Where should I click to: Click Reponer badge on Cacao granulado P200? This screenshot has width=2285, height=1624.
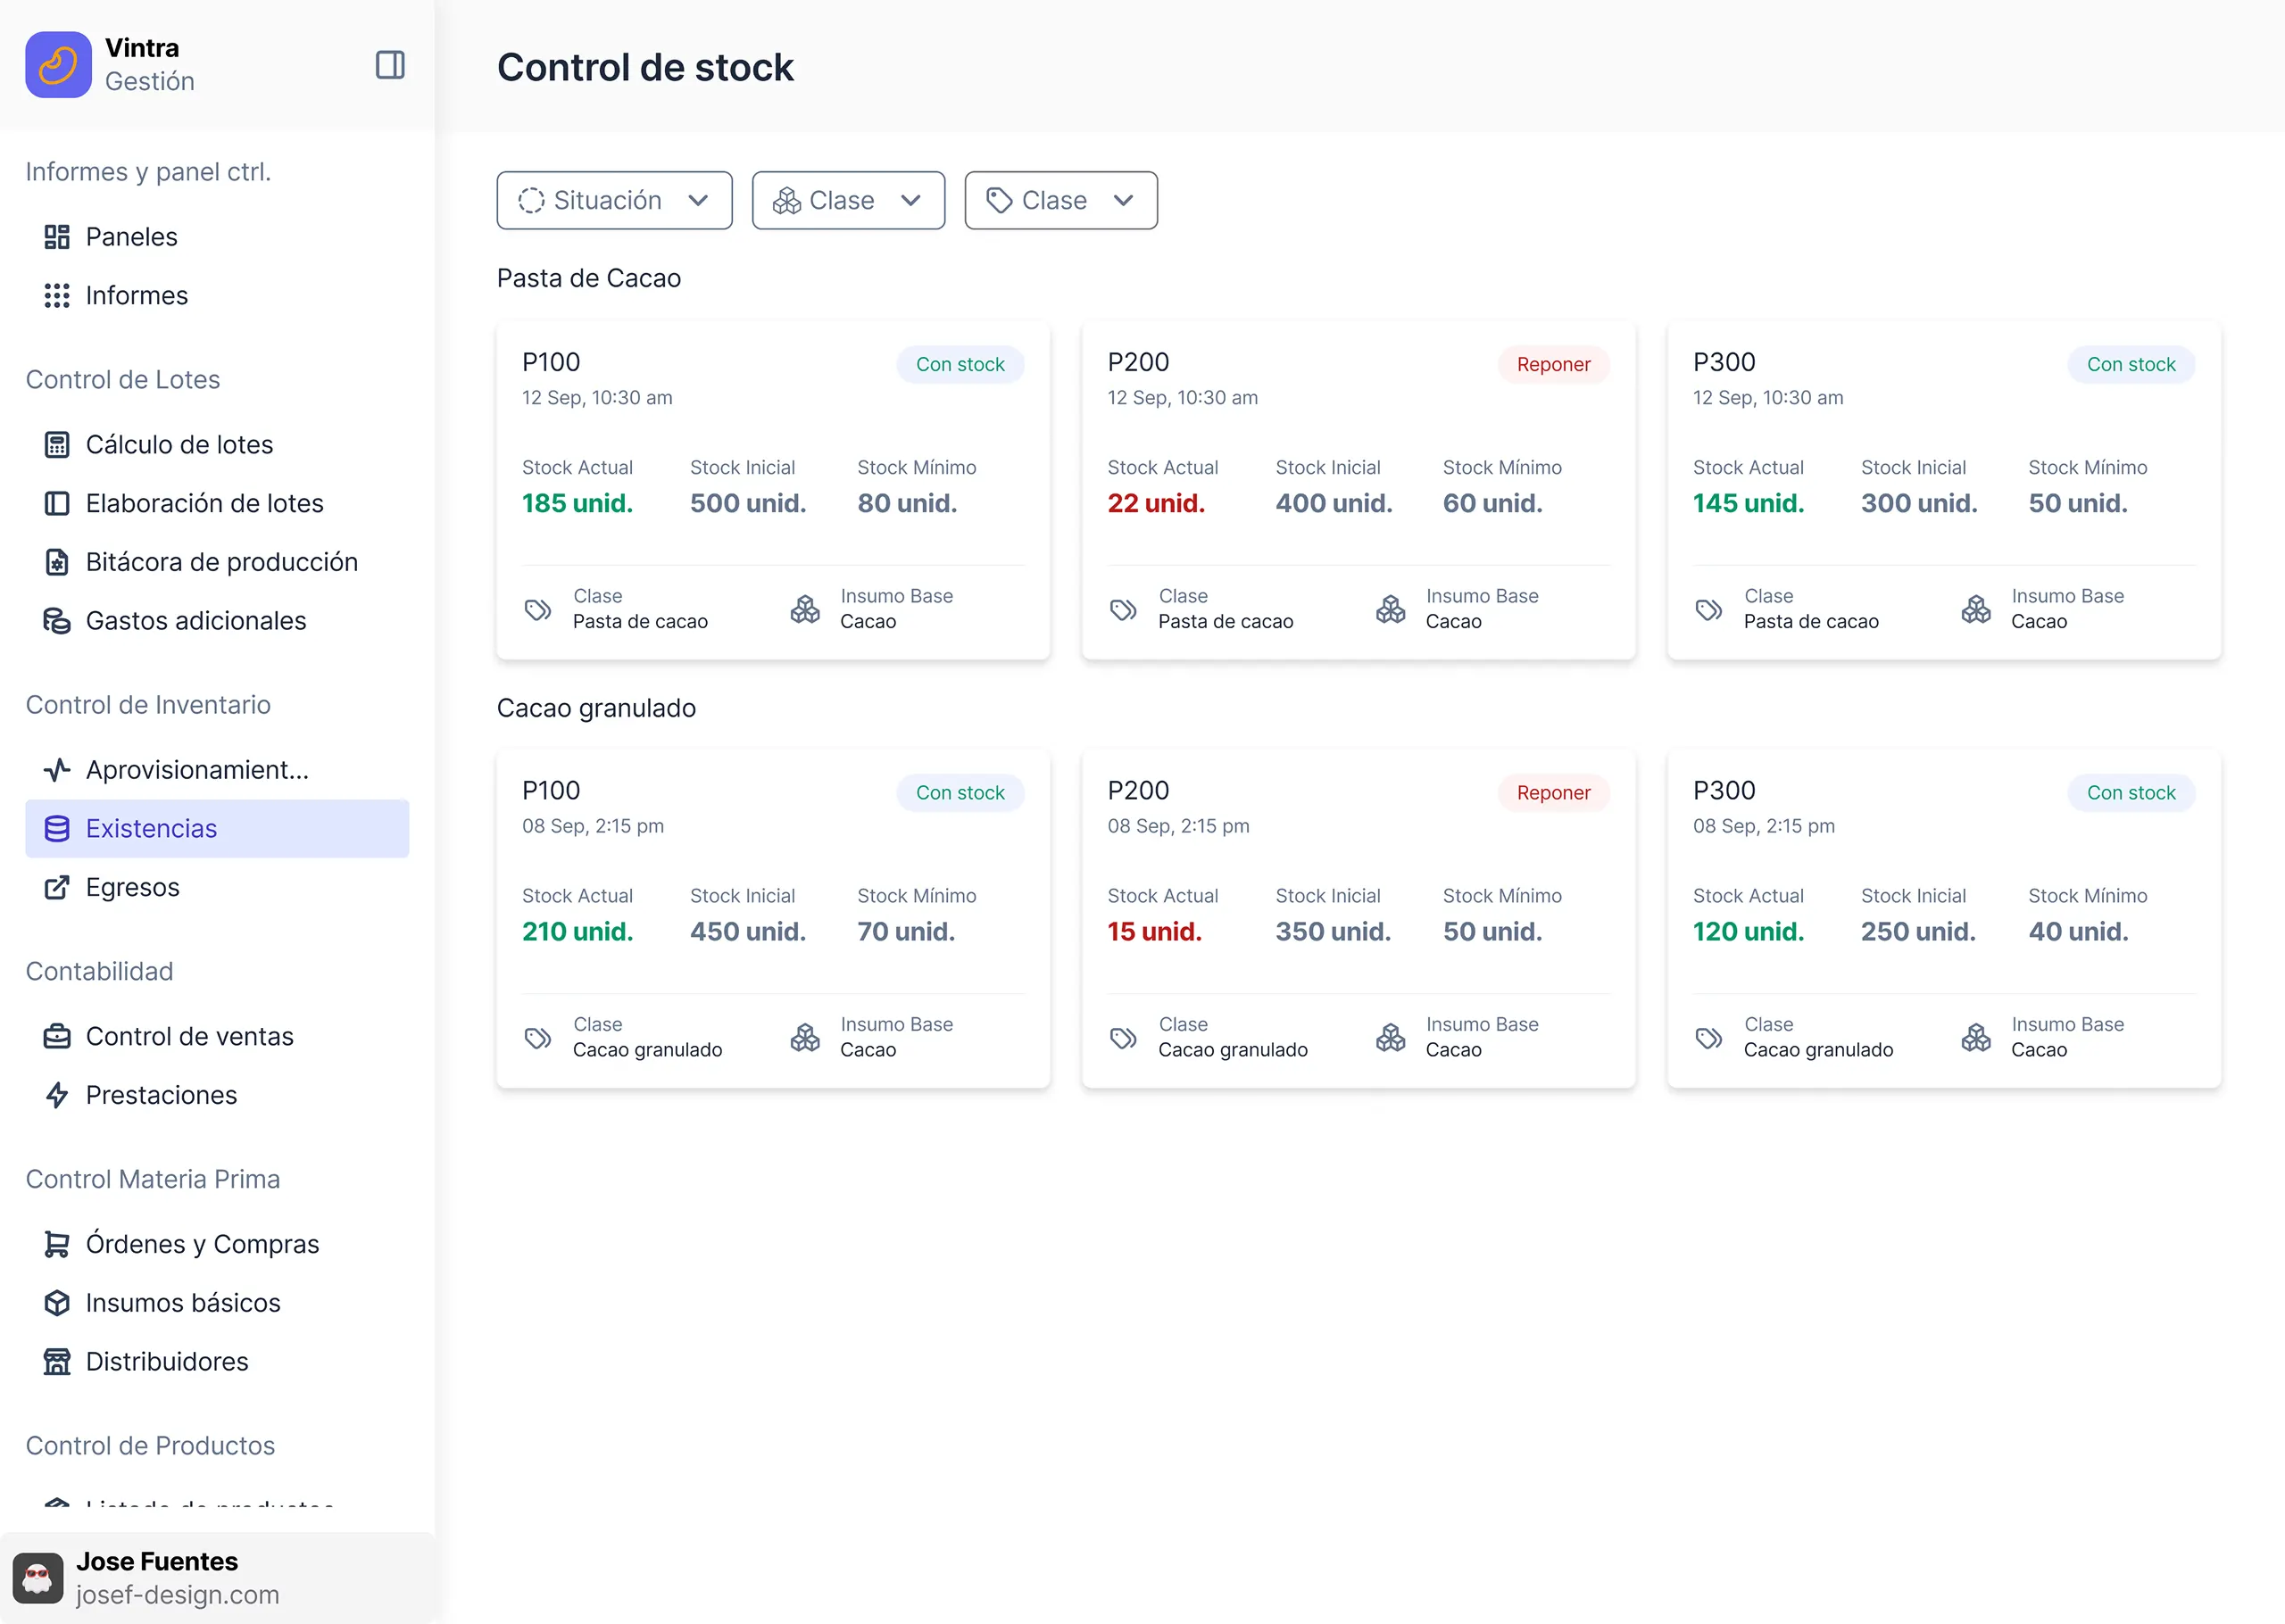1553,793
